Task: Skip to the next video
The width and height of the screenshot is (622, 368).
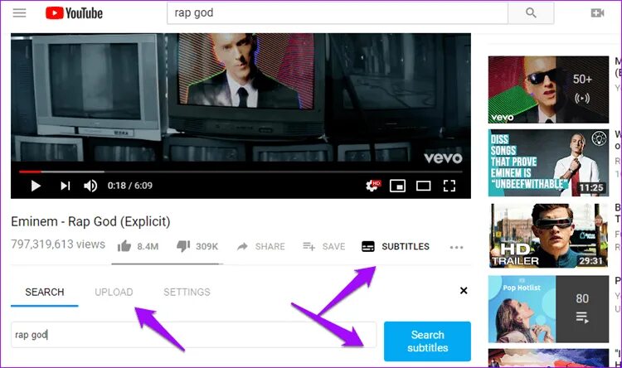Action: tap(65, 186)
